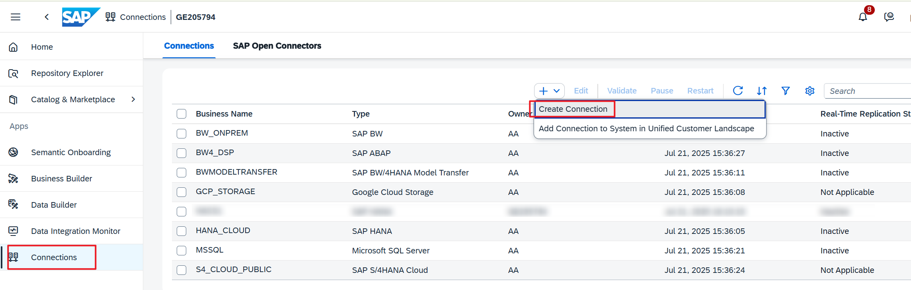This screenshot has width=911, height=290.
Task: Select the HANA_CLOUD row checkbox
Action: click(181, 231)
